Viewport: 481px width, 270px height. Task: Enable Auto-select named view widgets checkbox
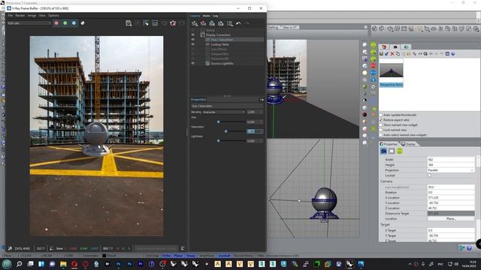[381, 135]
